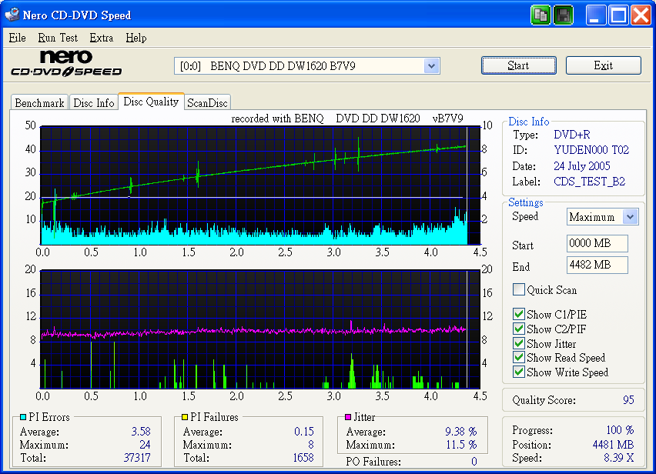The height and width of the screenshot is (474, 656).
Task: Switch to the Disc Info tab
Action: click(x=94, y=103)
